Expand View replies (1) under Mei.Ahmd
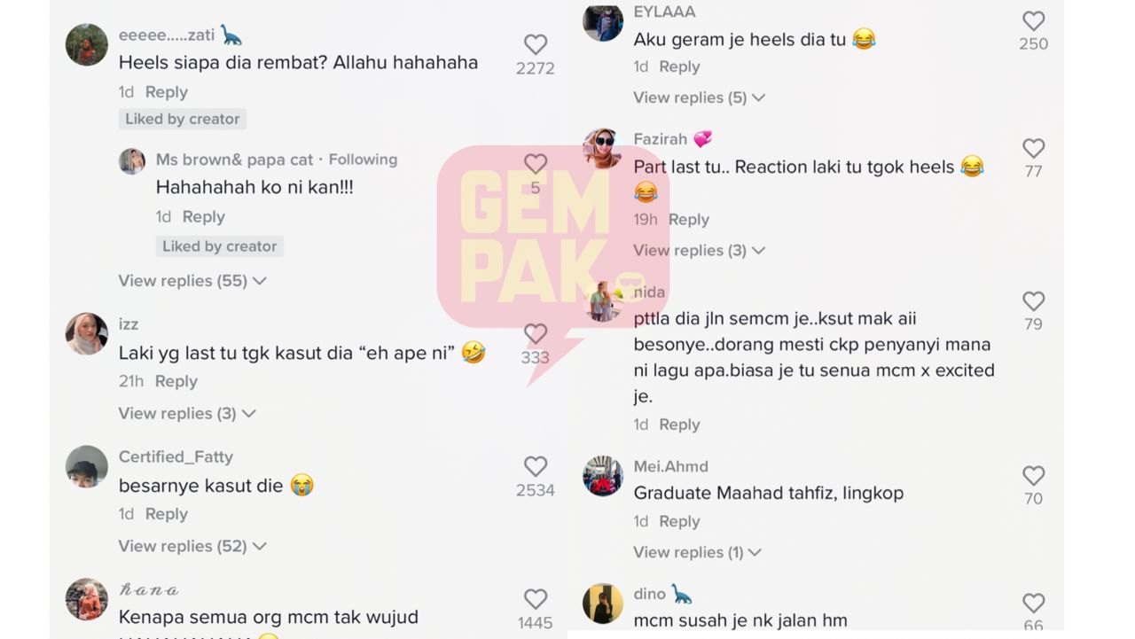1135x639 pixels. click(x=697, y=552)
